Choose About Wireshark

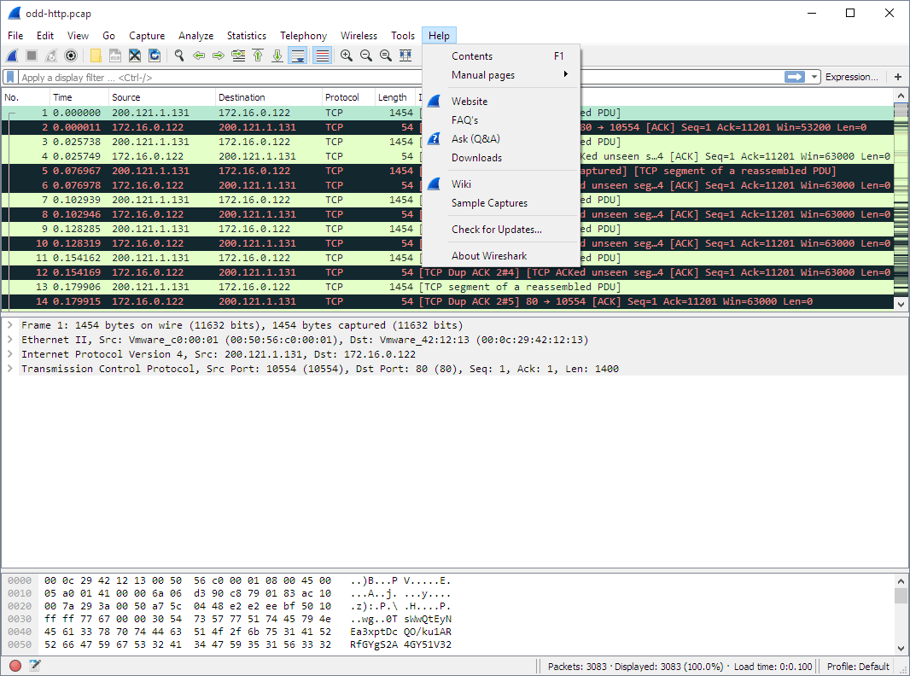click(488, 255)
